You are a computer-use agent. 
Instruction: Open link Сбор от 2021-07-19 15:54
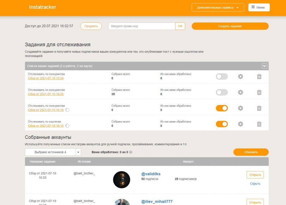coord(46,78)
